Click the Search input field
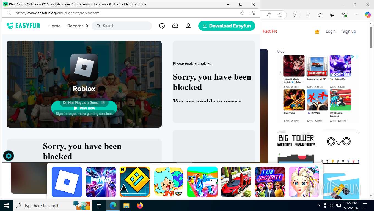 [x=122, y=26]
